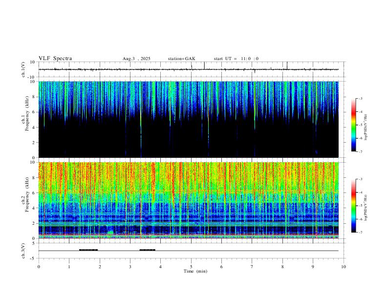Click the time axis tick label "1"
This screenshot has width=387, height=299.
click(x=69, y=267)
